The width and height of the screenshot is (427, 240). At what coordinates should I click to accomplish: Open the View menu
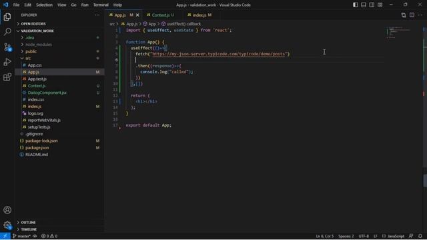[x=61, y=5]
